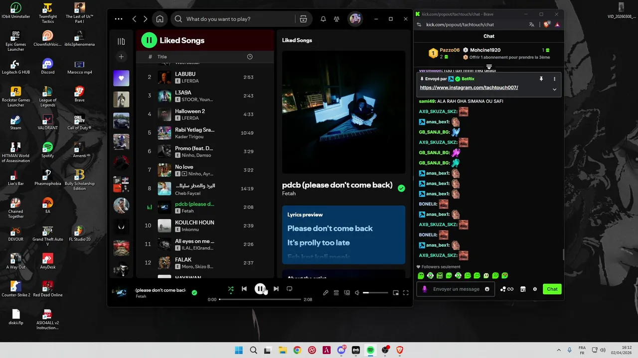
Task: Toggle repeat in the player bar
Action: tap(289, 289)
